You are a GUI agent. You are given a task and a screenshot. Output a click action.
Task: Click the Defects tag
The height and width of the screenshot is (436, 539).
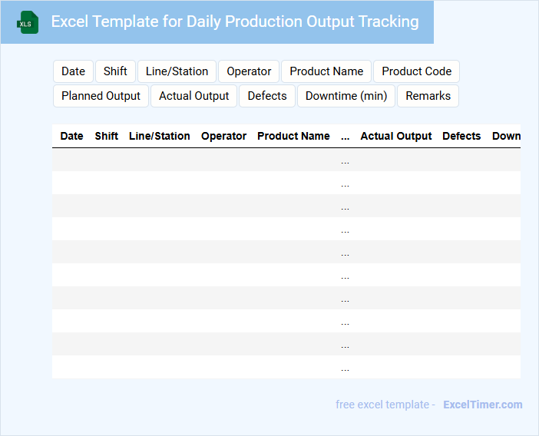point(267,96)
